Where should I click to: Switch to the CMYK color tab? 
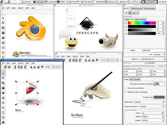tap(137, 19)
